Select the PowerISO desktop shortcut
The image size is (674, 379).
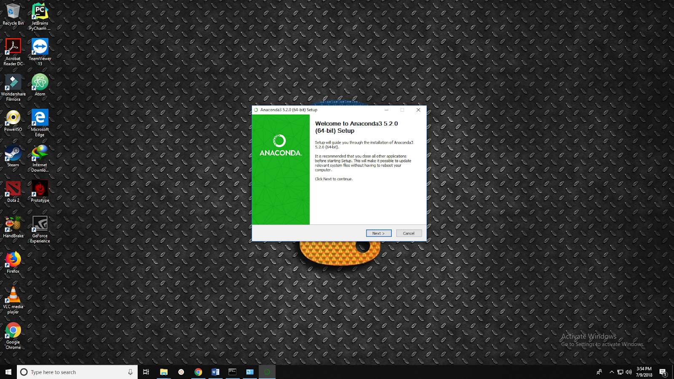tap(13, 120)
